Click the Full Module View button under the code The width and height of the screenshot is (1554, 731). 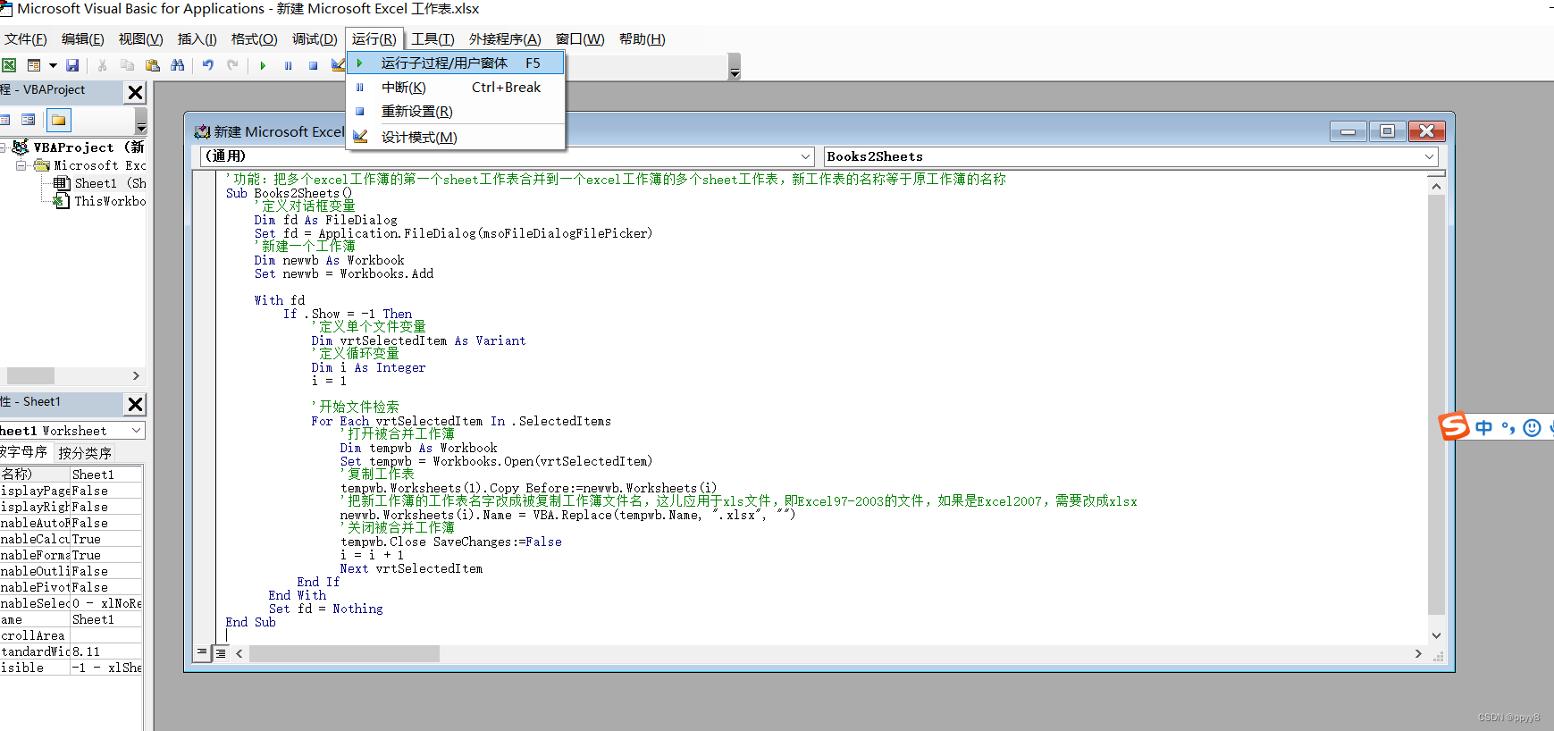[220, 653]
